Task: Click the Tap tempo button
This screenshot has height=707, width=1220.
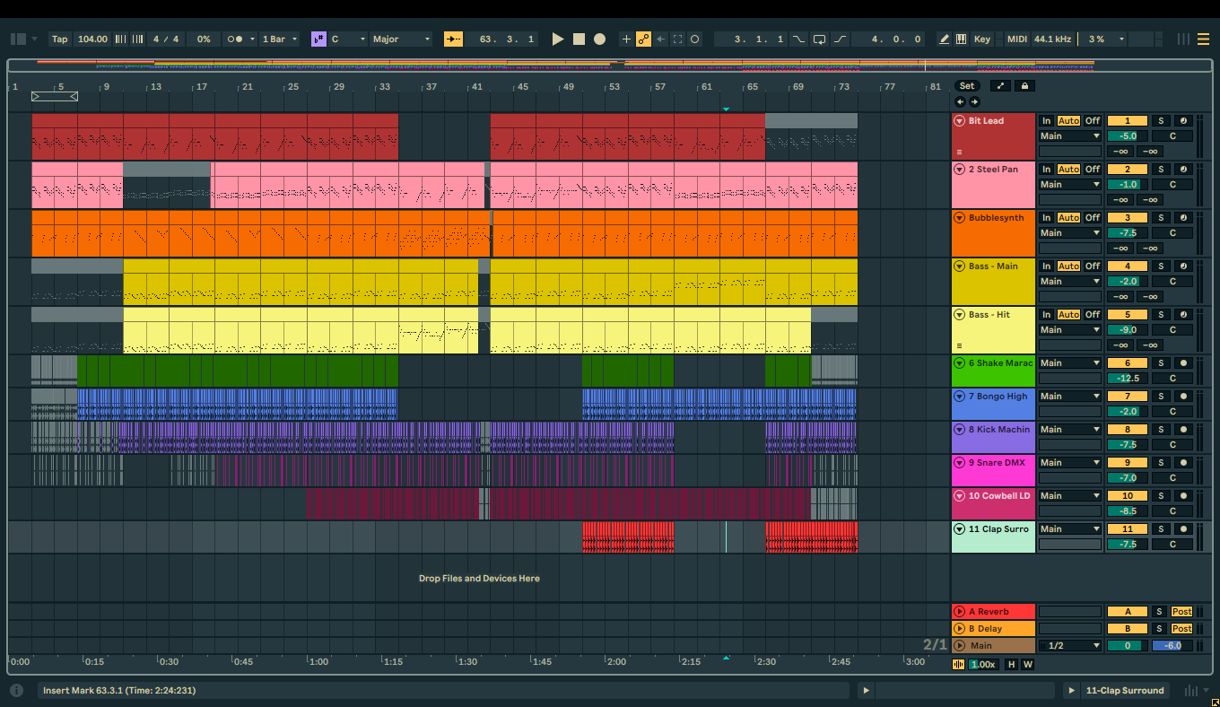Action: pos(59,39)
